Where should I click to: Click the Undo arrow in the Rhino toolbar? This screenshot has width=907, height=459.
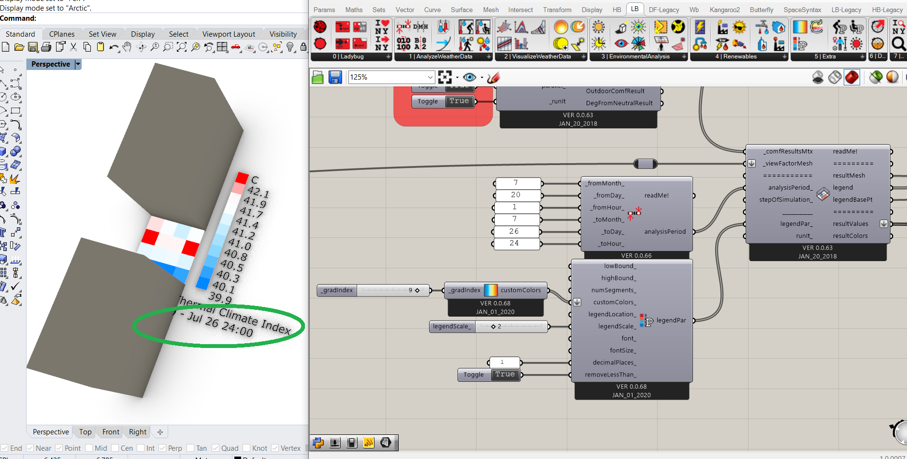pos(114,47)
